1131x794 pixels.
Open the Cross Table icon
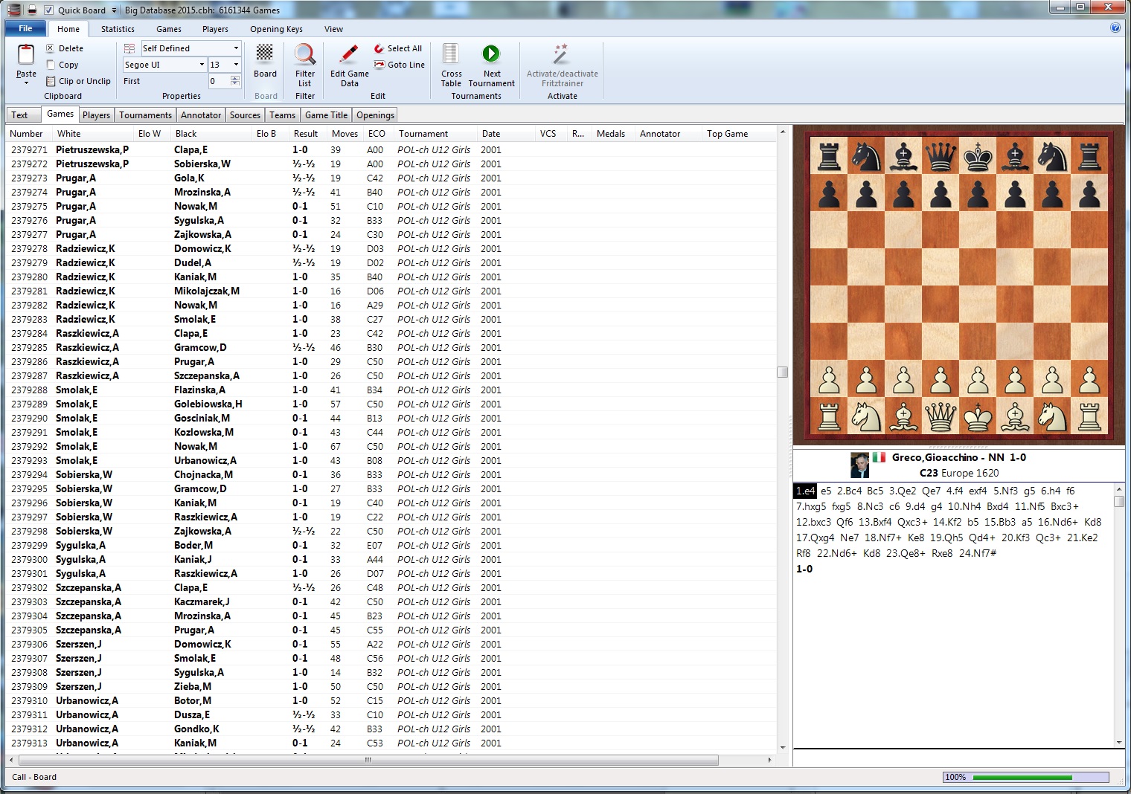tap(451, 54)
